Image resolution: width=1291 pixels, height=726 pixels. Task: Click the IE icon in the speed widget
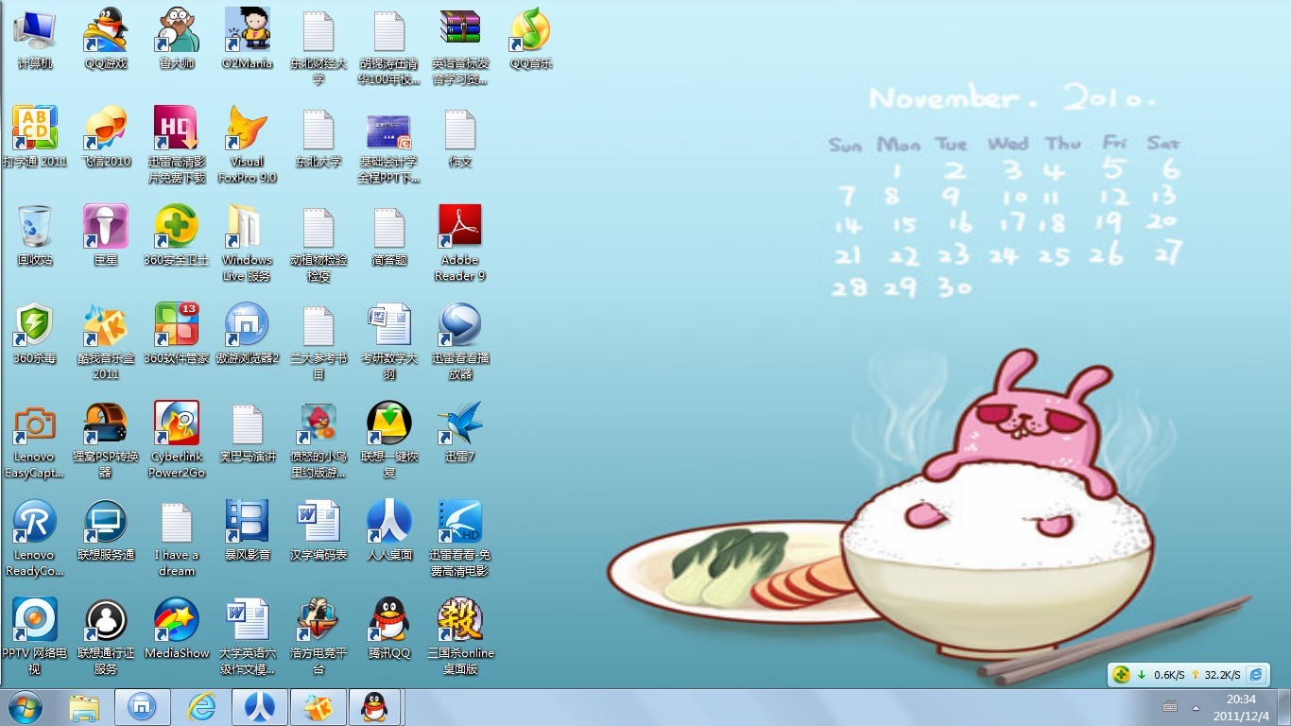tap(1256, 675)
